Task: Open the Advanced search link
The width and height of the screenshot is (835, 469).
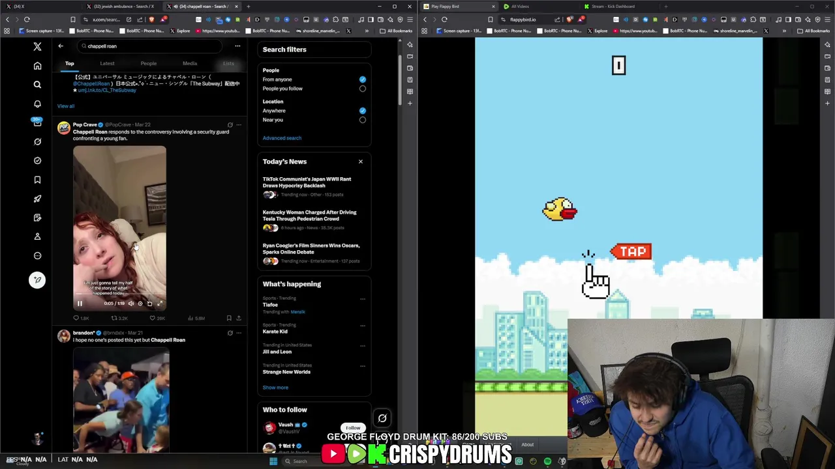Action: point(282,138)
